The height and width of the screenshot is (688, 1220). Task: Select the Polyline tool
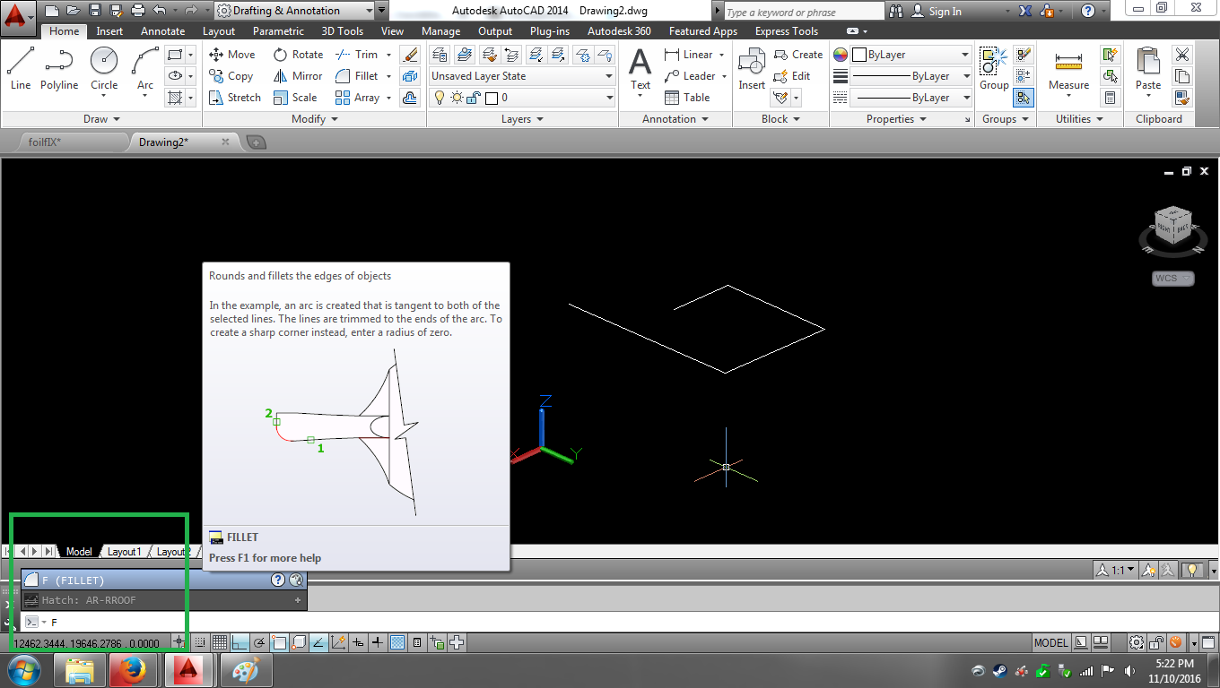click(59, 69)
